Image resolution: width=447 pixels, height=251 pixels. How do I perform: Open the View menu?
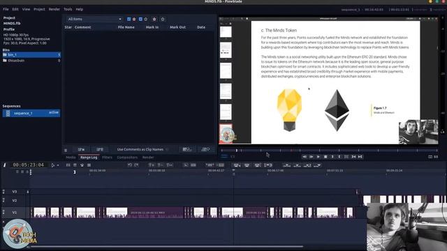click(x=26, y=9)
